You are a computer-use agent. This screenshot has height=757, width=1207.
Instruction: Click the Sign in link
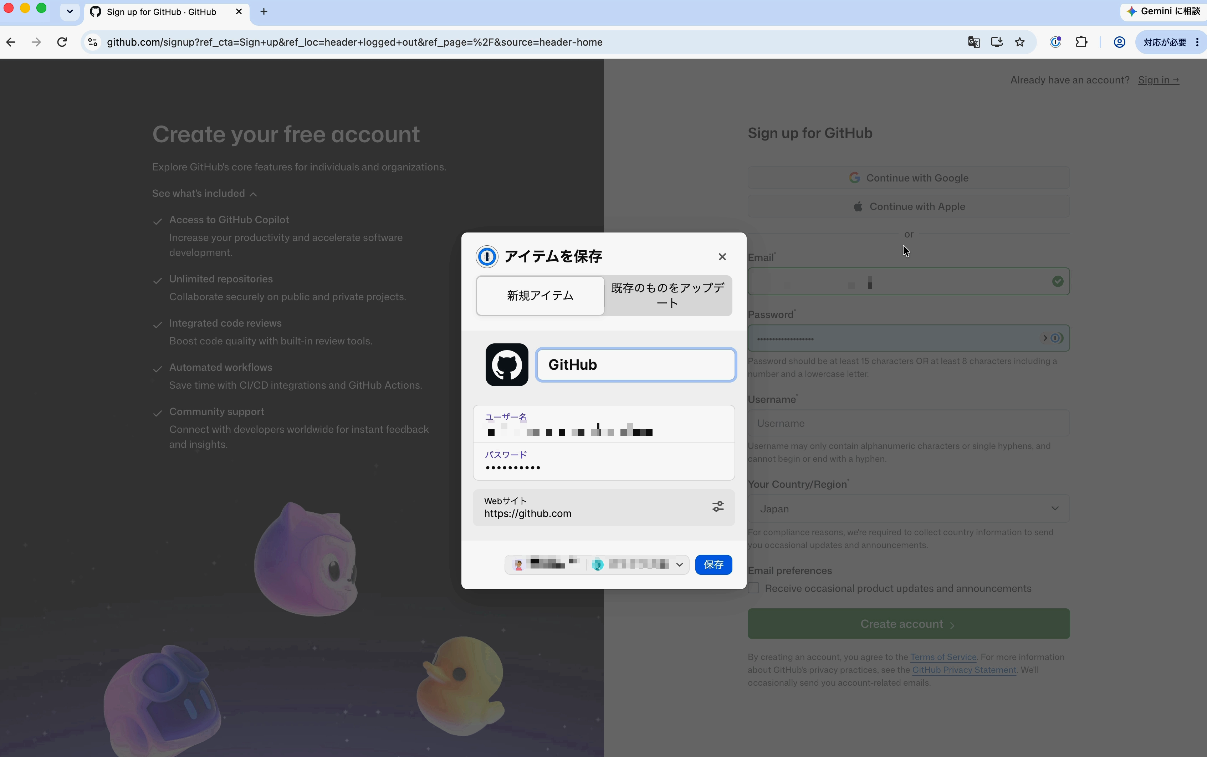[1159, 80]
